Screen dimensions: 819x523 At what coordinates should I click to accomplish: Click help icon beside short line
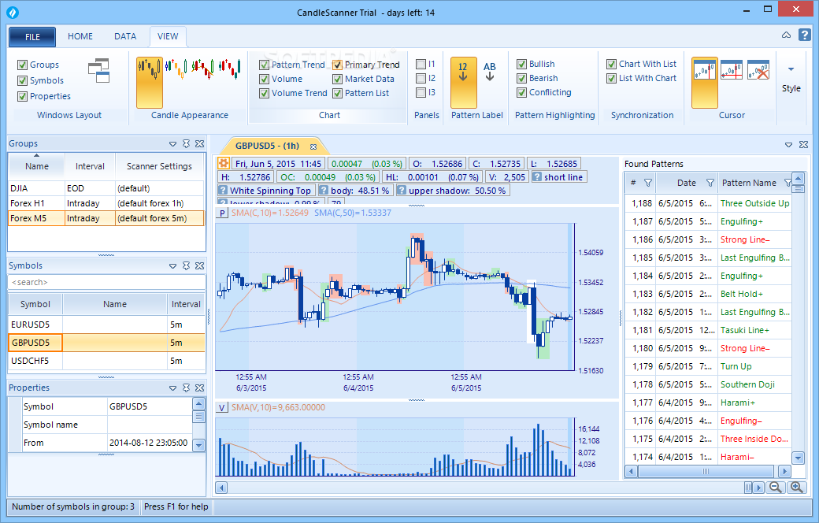pos(537,177)
